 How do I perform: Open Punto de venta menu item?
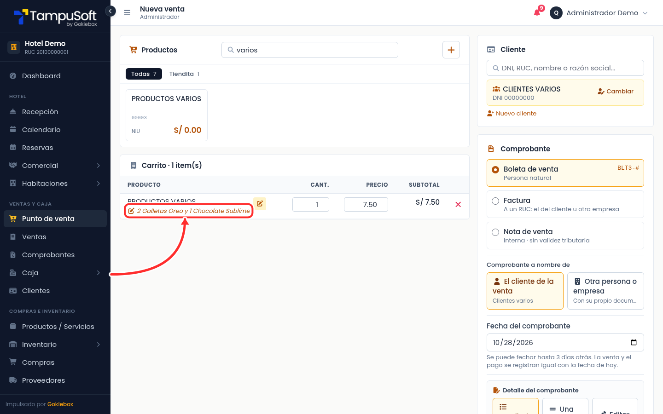[55, 219]
